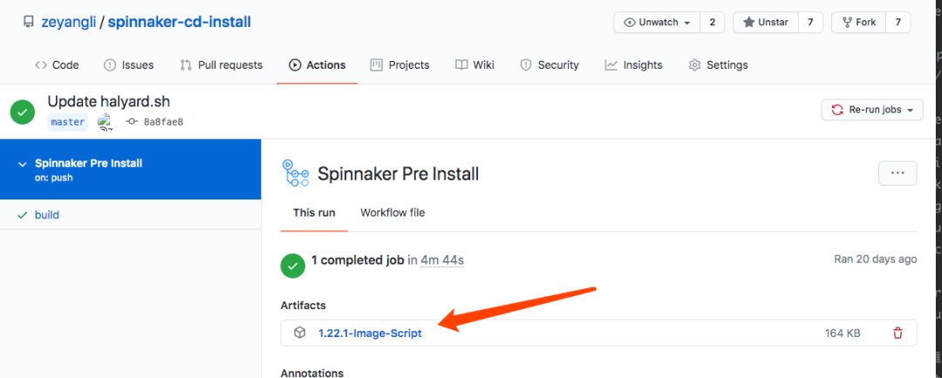Open commit hash 8a8fae8
This screenshot has width=942, height=378.
click(x=162, y=122)
